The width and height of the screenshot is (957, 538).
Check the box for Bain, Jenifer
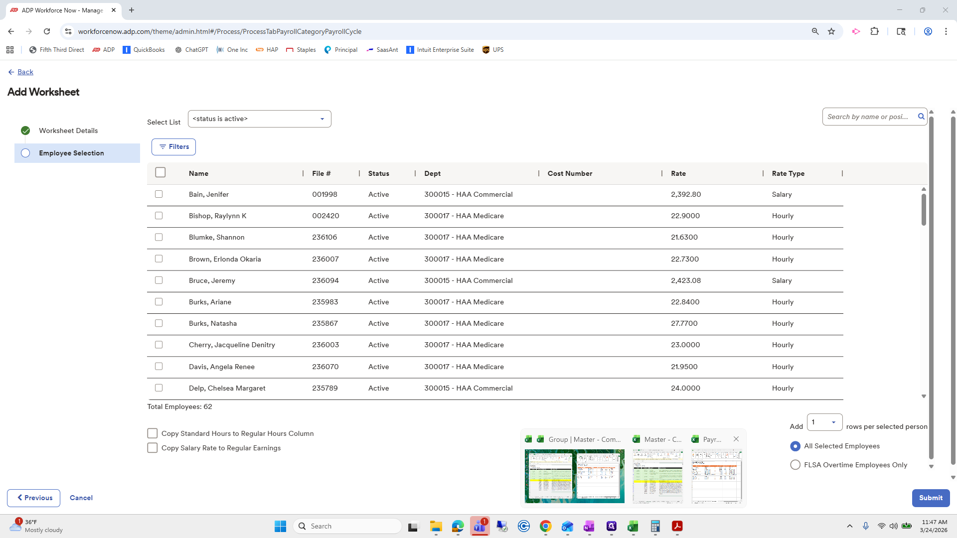click(159, 194)
